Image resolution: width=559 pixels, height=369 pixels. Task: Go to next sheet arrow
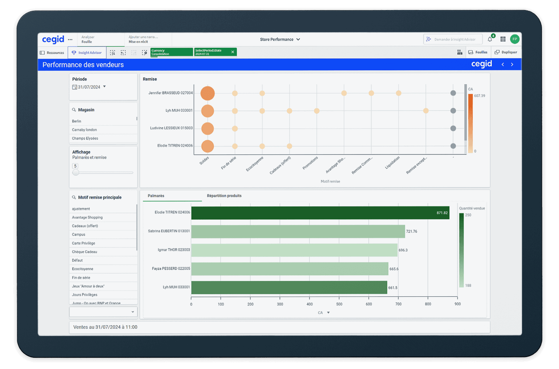(512, 64)
